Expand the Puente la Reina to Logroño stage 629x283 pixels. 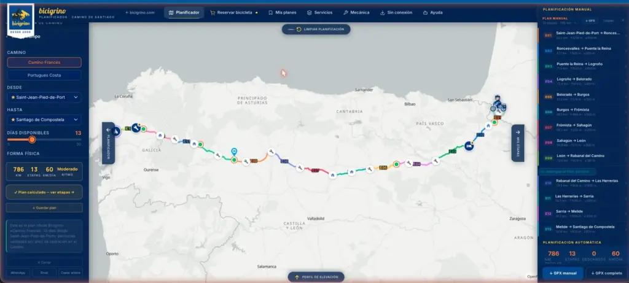pos(584,66)
